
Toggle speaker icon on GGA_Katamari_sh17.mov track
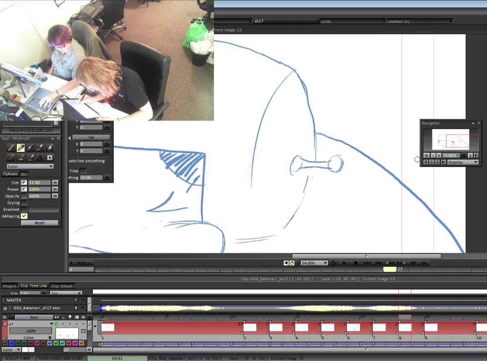(76, 308)
